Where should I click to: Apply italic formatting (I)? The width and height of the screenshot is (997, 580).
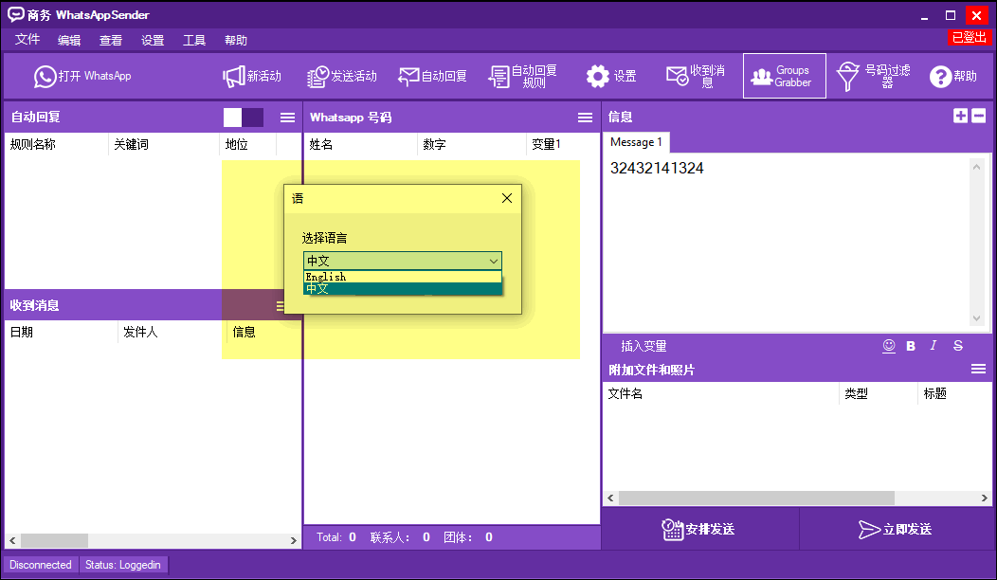[x=934, y=345]
